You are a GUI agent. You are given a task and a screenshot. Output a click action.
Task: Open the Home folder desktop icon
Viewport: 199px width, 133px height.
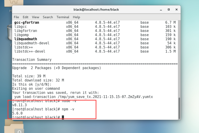pyautogui.click(x=14, y=3)
